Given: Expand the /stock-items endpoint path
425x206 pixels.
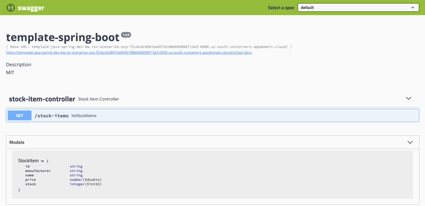Looking at the screenshot, I should click(52, 116).
